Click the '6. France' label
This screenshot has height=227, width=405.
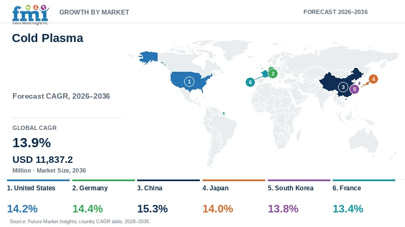click(x=347, y=188)
